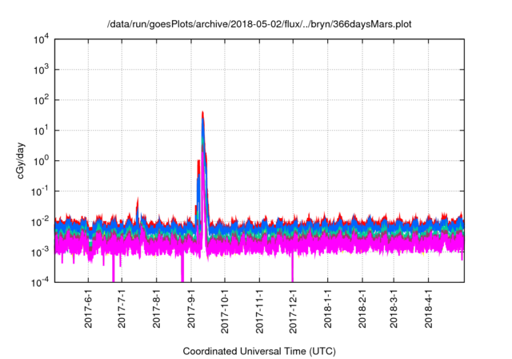
Task: Click the 2018-1-1 date label
Action: coord(328,308)
